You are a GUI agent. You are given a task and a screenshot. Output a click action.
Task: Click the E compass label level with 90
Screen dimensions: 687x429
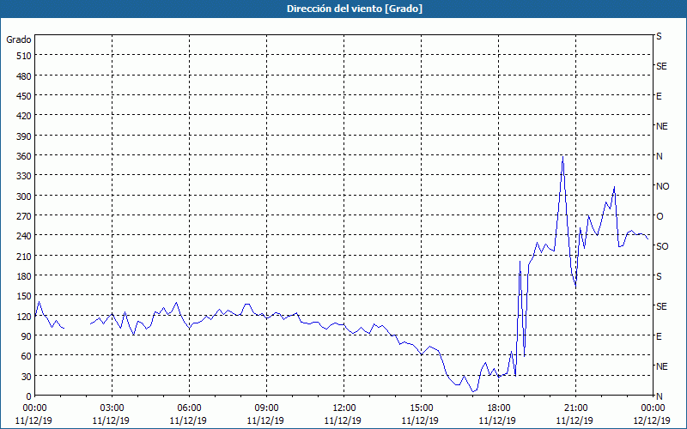click(x=659, y=336)
